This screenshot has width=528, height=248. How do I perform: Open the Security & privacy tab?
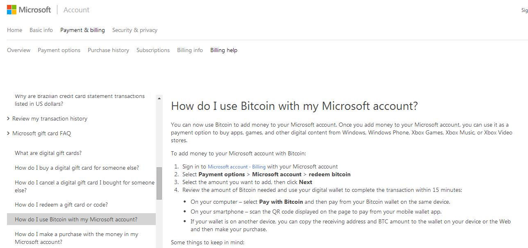pyautogui.click(x=135, y=30)
